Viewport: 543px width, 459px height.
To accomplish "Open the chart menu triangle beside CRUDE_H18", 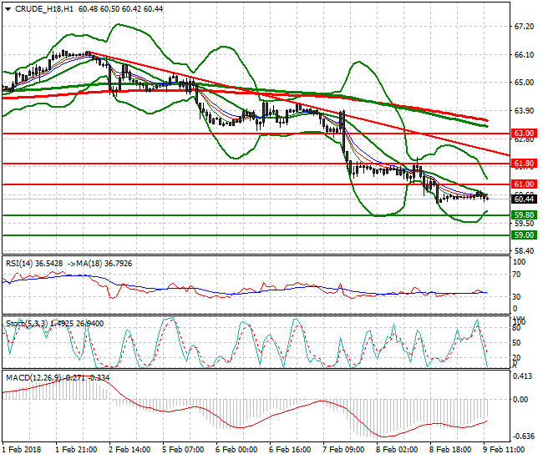I will [8, 9].
